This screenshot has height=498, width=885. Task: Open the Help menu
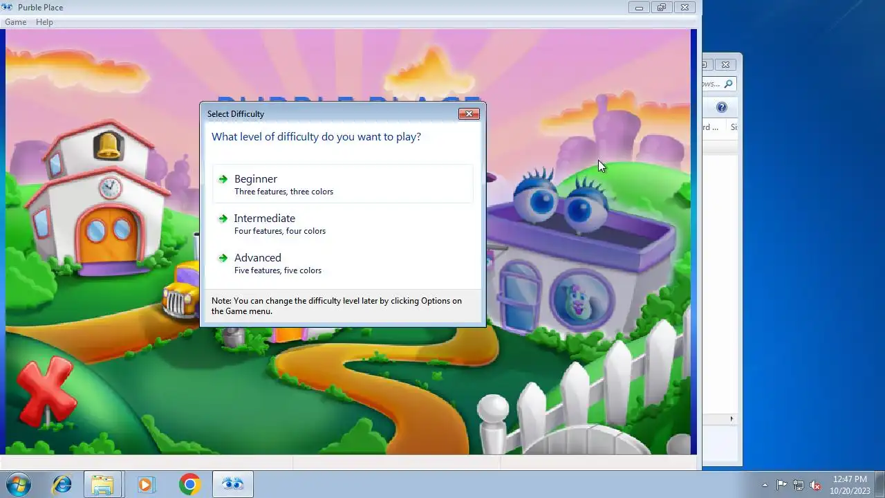44,22
